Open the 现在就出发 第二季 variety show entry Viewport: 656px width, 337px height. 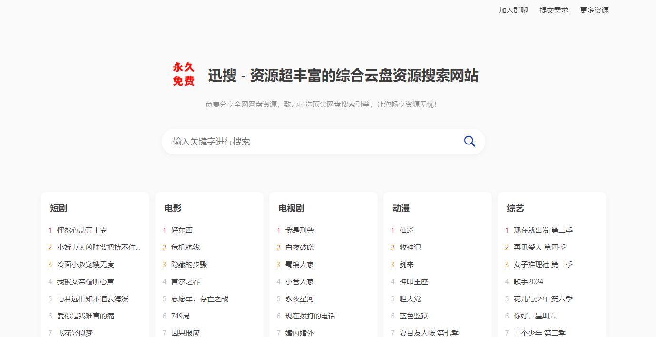pyautogui.click(x=543, y=230)
